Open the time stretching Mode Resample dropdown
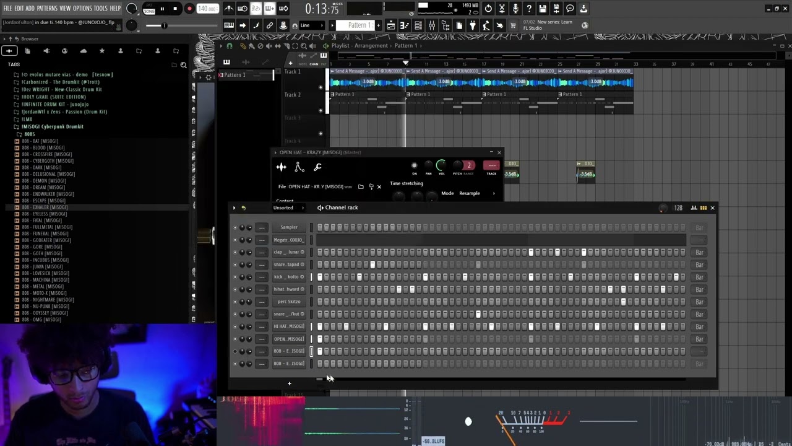The width and height of the screenshot is (792, 446). (477, 193)
